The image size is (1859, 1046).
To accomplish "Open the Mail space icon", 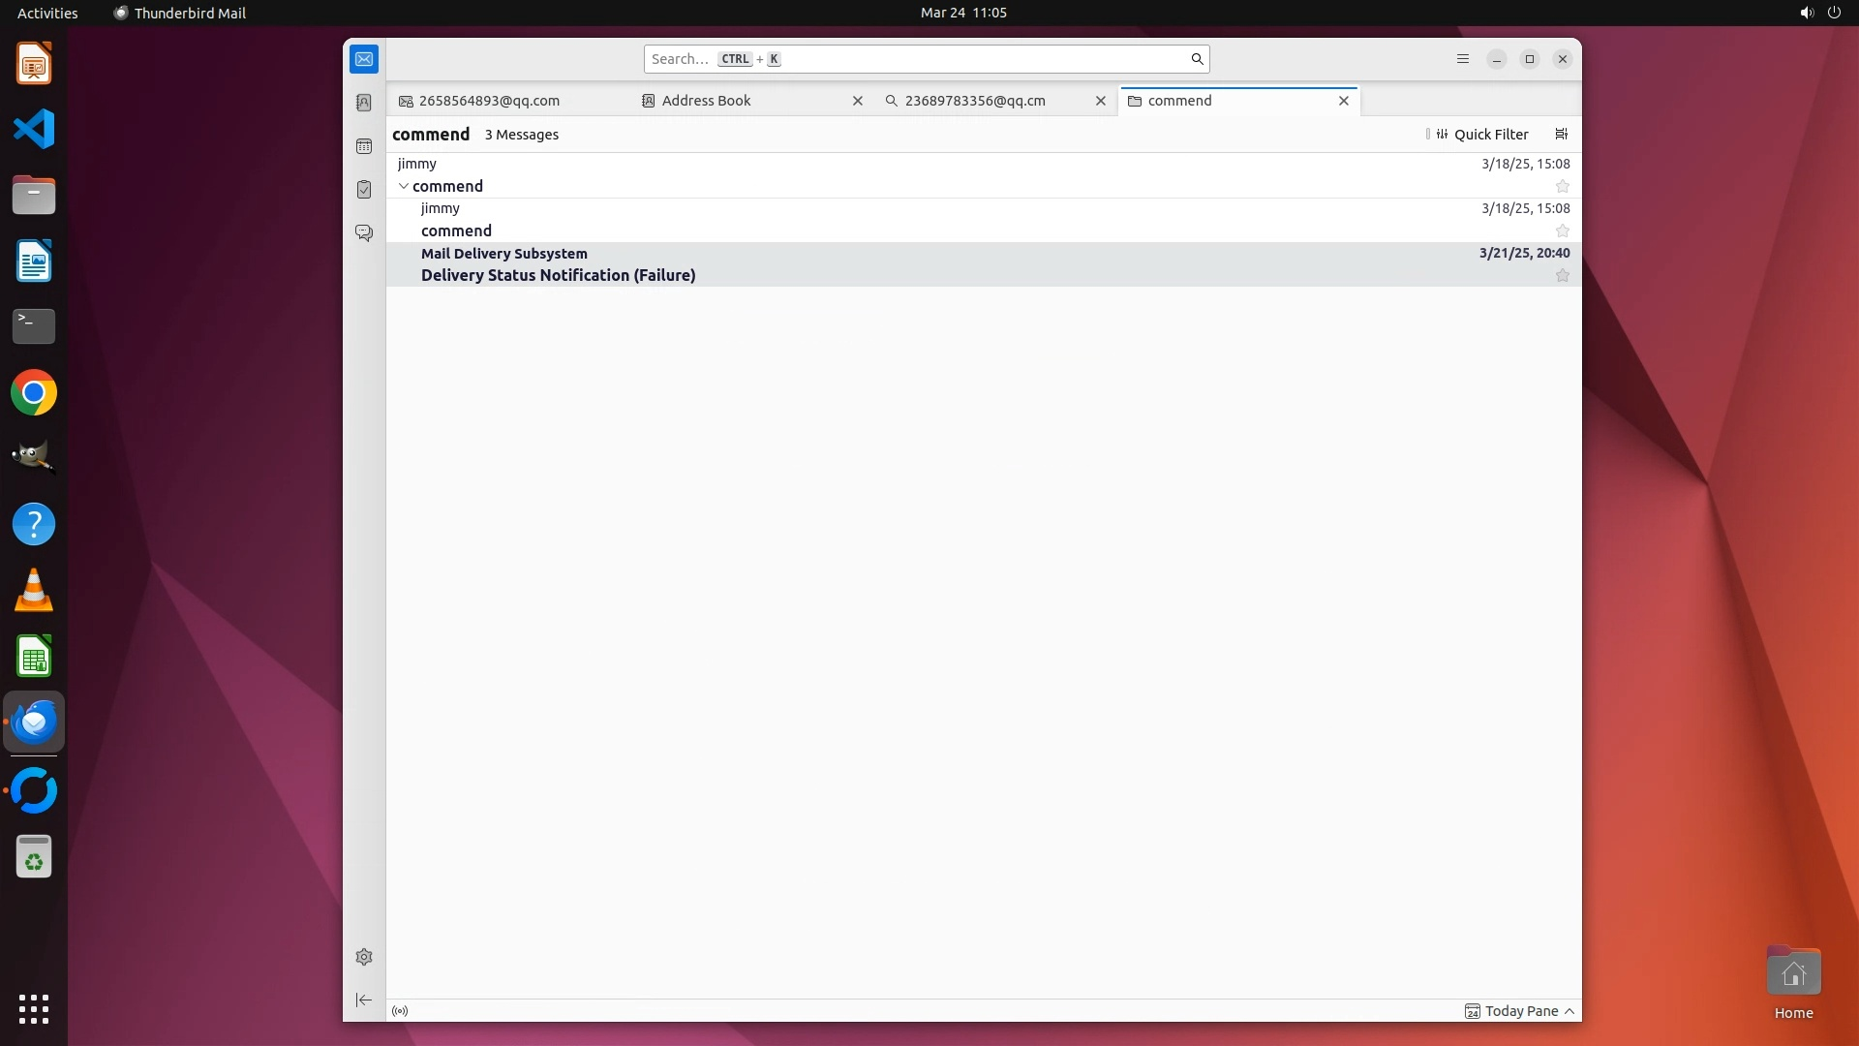I will point(364,59).
